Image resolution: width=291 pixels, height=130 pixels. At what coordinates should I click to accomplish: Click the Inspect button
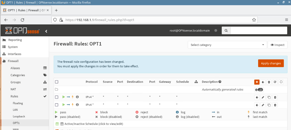click(277, 45)
